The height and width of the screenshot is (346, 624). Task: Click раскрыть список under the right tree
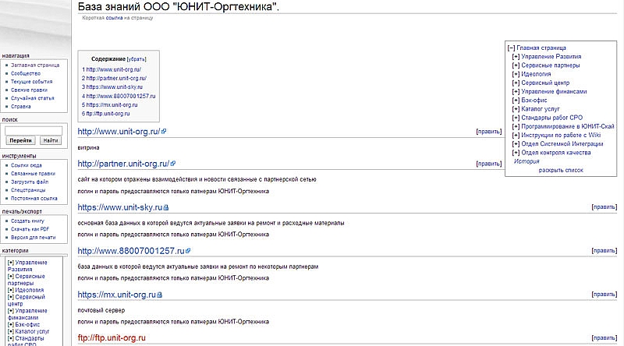click(x=560, y=170)
